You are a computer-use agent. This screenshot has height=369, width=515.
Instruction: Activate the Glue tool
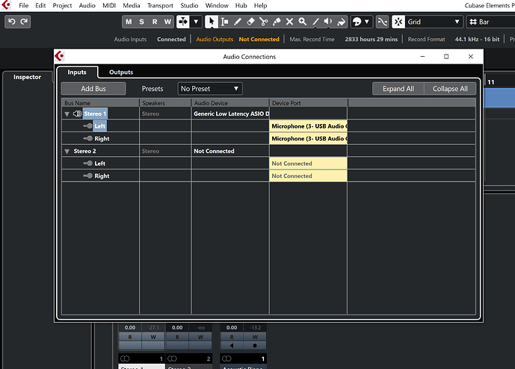[x=277, y=22]
